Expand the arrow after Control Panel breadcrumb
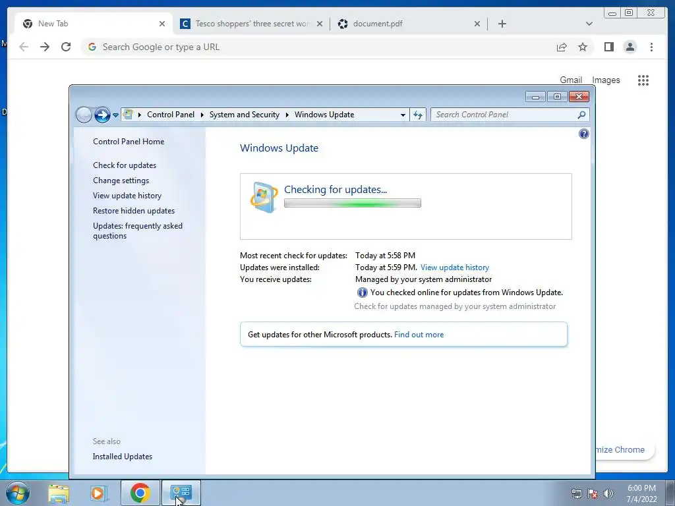 coord(202,115)
